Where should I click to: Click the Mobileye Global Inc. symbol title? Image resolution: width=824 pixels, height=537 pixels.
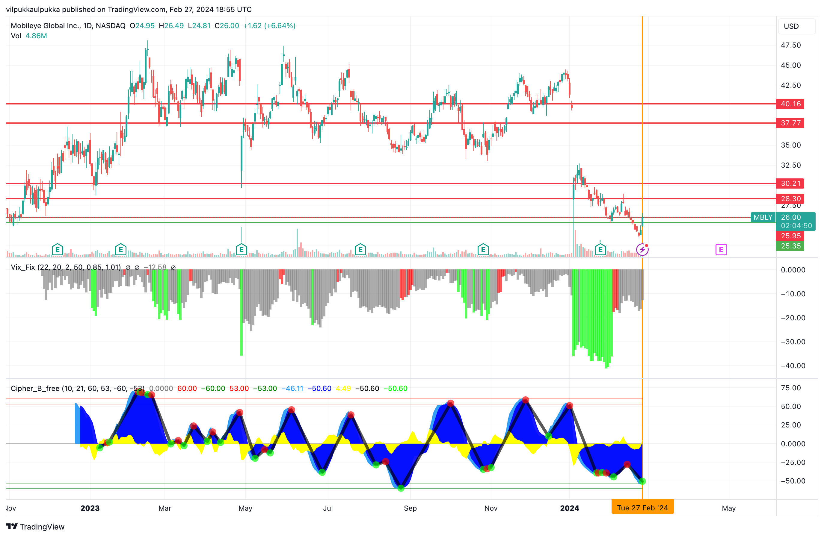coord(68,25)
